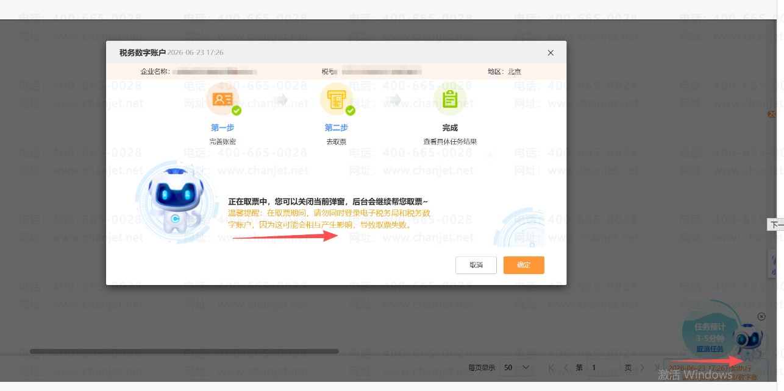Close the 税务数字账户 dialog with the X
The height and width of the screenshot is (391, 784).
pos(551,53)
